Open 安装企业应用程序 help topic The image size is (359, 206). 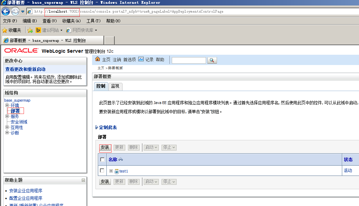point(26,191)
